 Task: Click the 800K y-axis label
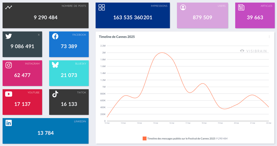pos(103,94)
